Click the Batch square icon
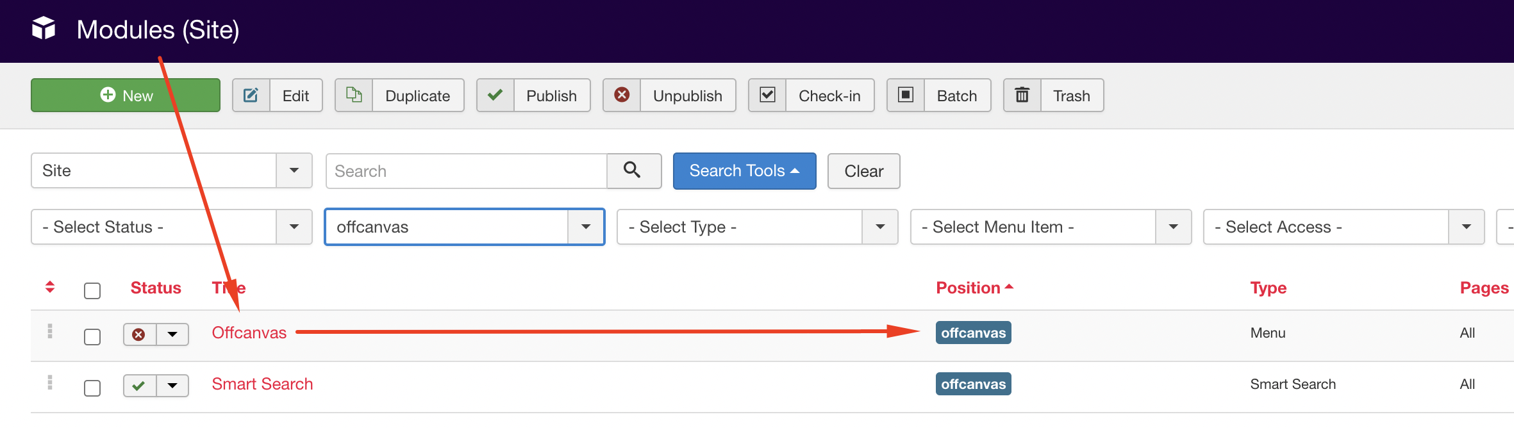The height and width of the screenshot is (428, 1514). [905, 95]
